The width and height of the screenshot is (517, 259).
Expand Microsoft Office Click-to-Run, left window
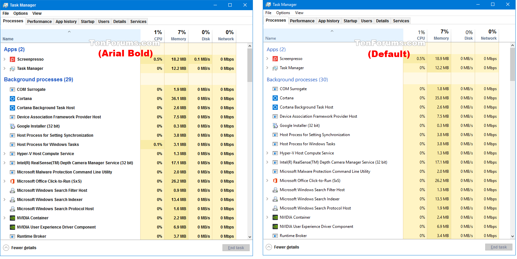click(5, 181)
